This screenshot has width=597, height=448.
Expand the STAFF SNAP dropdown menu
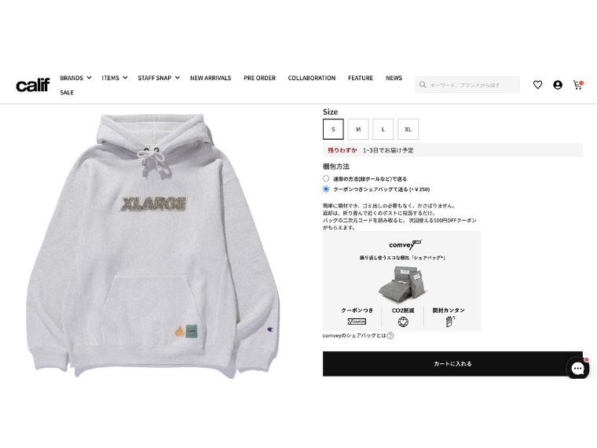(x=159, y=78)
